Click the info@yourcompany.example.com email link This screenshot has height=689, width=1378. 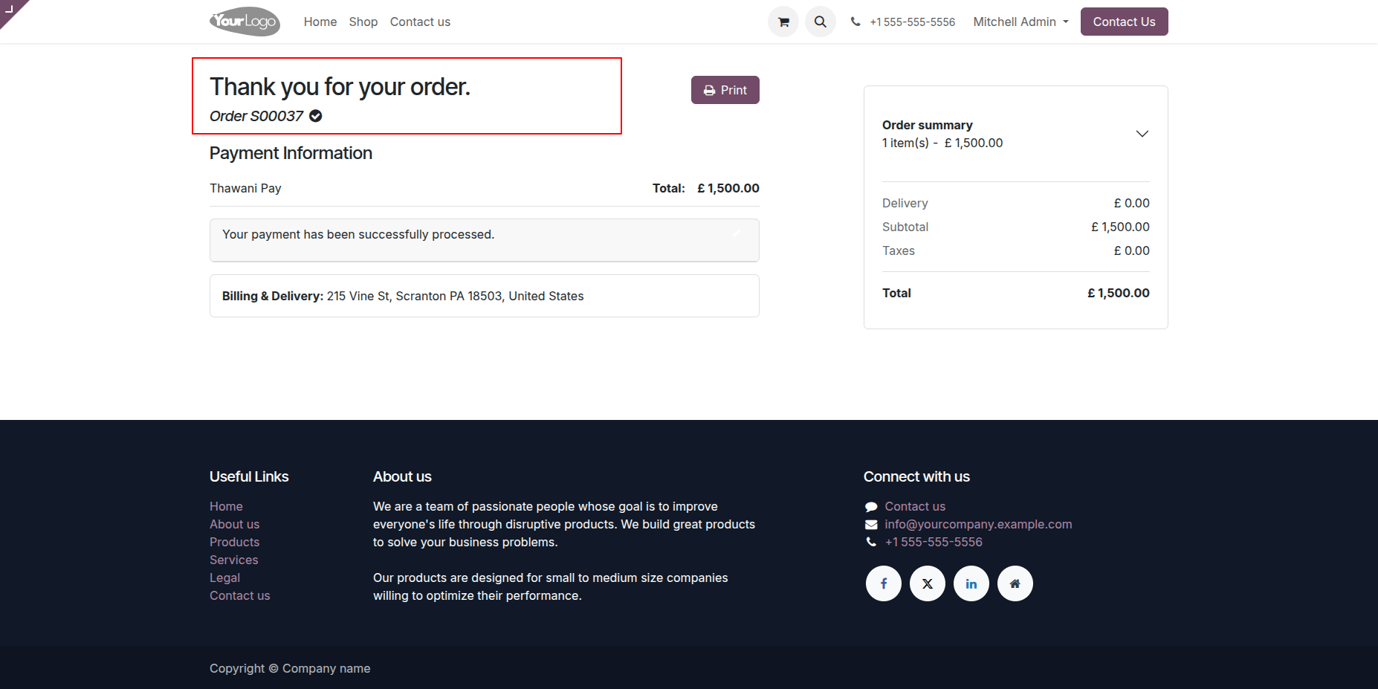[x=978, y=524]
